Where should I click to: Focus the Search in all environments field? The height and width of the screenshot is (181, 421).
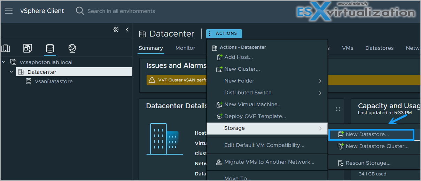point(121,11)
